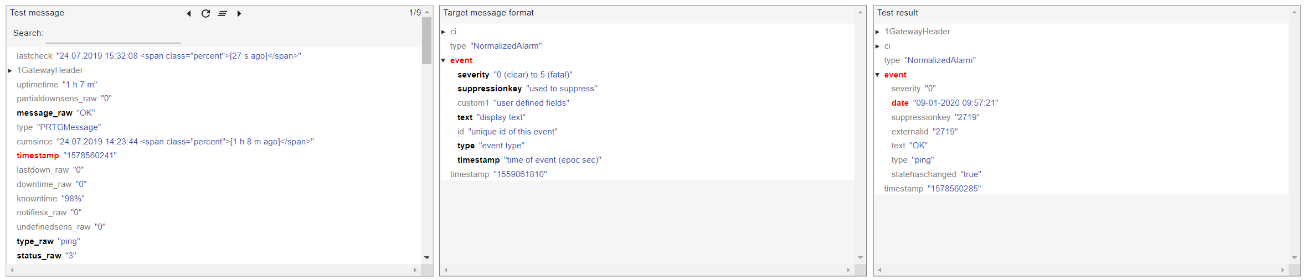Go to next test message
1307x280 pixels.
pos(239,13)
